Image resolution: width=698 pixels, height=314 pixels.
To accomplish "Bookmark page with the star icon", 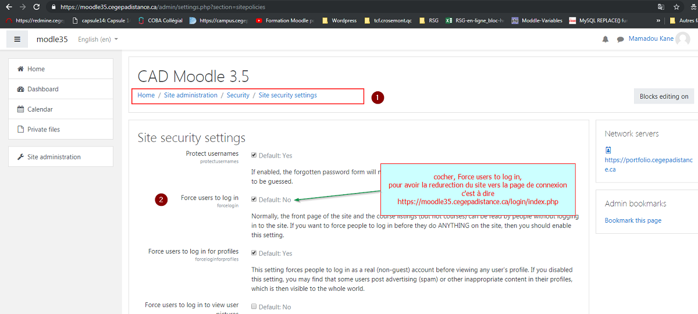I will click(676, 7).
